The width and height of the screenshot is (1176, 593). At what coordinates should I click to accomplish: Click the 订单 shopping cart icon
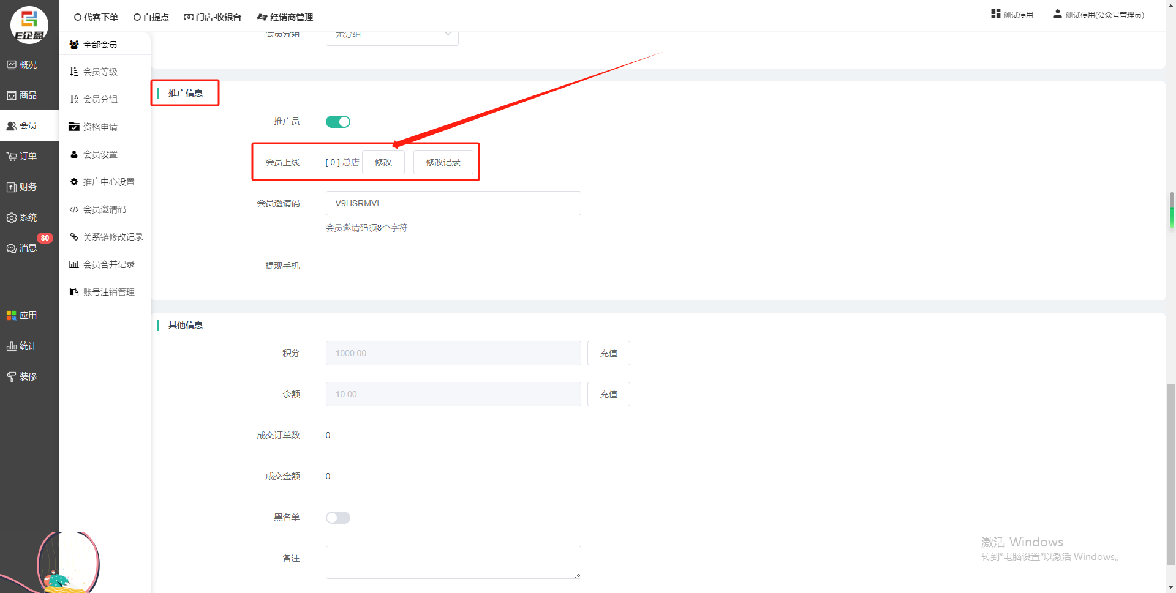pyautogui.click(x=12, y=157)
